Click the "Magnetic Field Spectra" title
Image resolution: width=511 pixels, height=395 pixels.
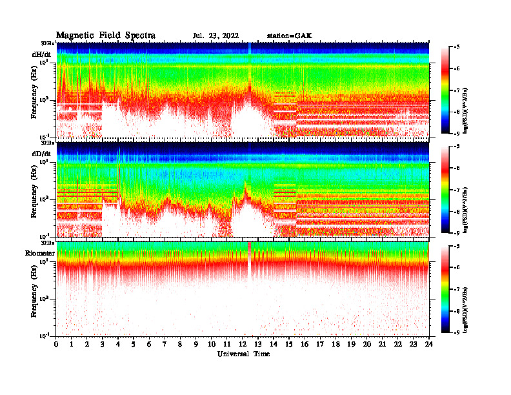(106, 35)
